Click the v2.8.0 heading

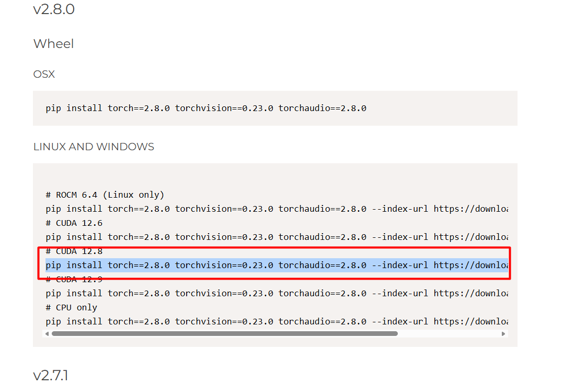pyautogui.click(x=54, y=9)
